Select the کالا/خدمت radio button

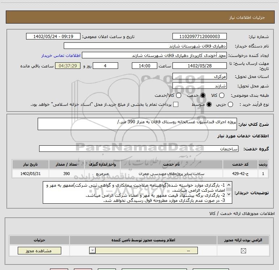tap(179, 95)
